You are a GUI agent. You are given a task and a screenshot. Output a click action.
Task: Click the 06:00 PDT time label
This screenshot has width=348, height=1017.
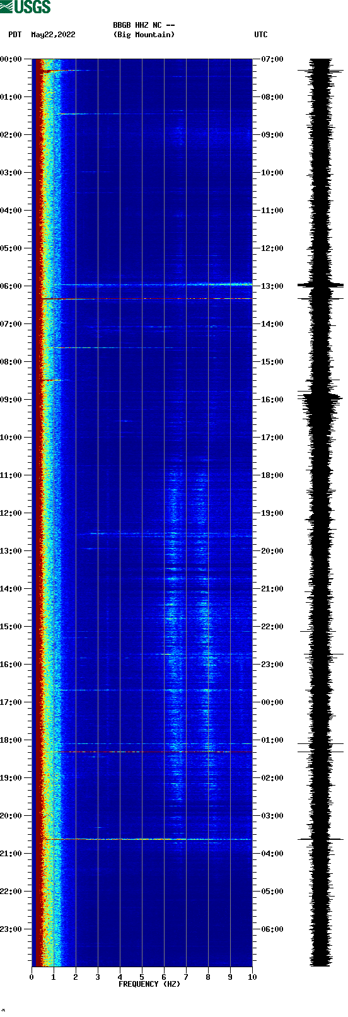point(11,286)
